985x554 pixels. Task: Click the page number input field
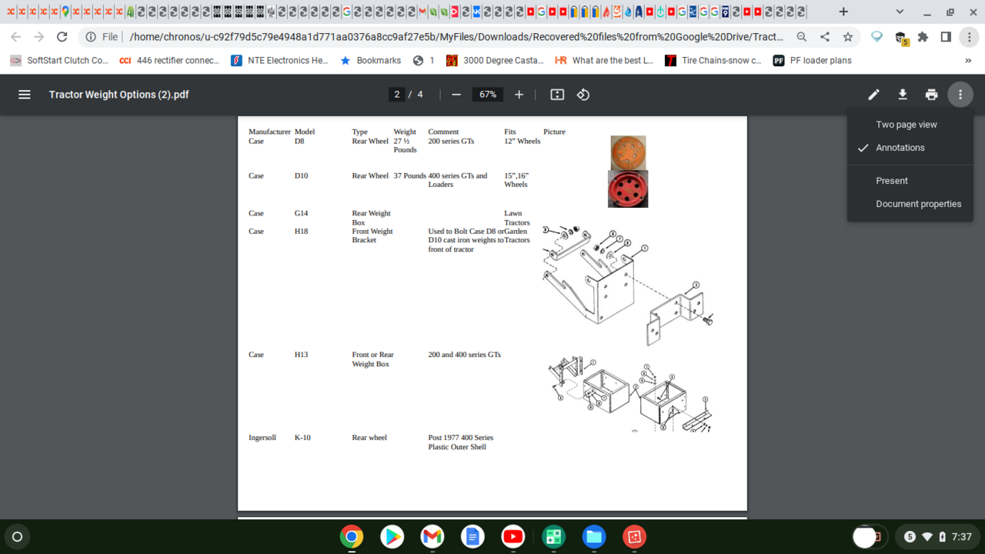[x=397, y=95]
